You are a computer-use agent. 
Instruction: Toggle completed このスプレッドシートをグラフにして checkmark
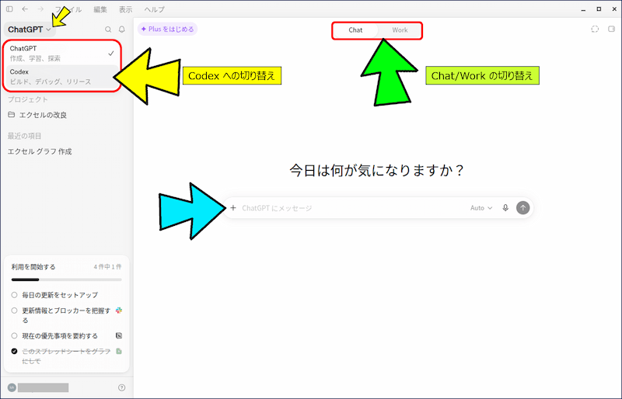pos(14,351)
